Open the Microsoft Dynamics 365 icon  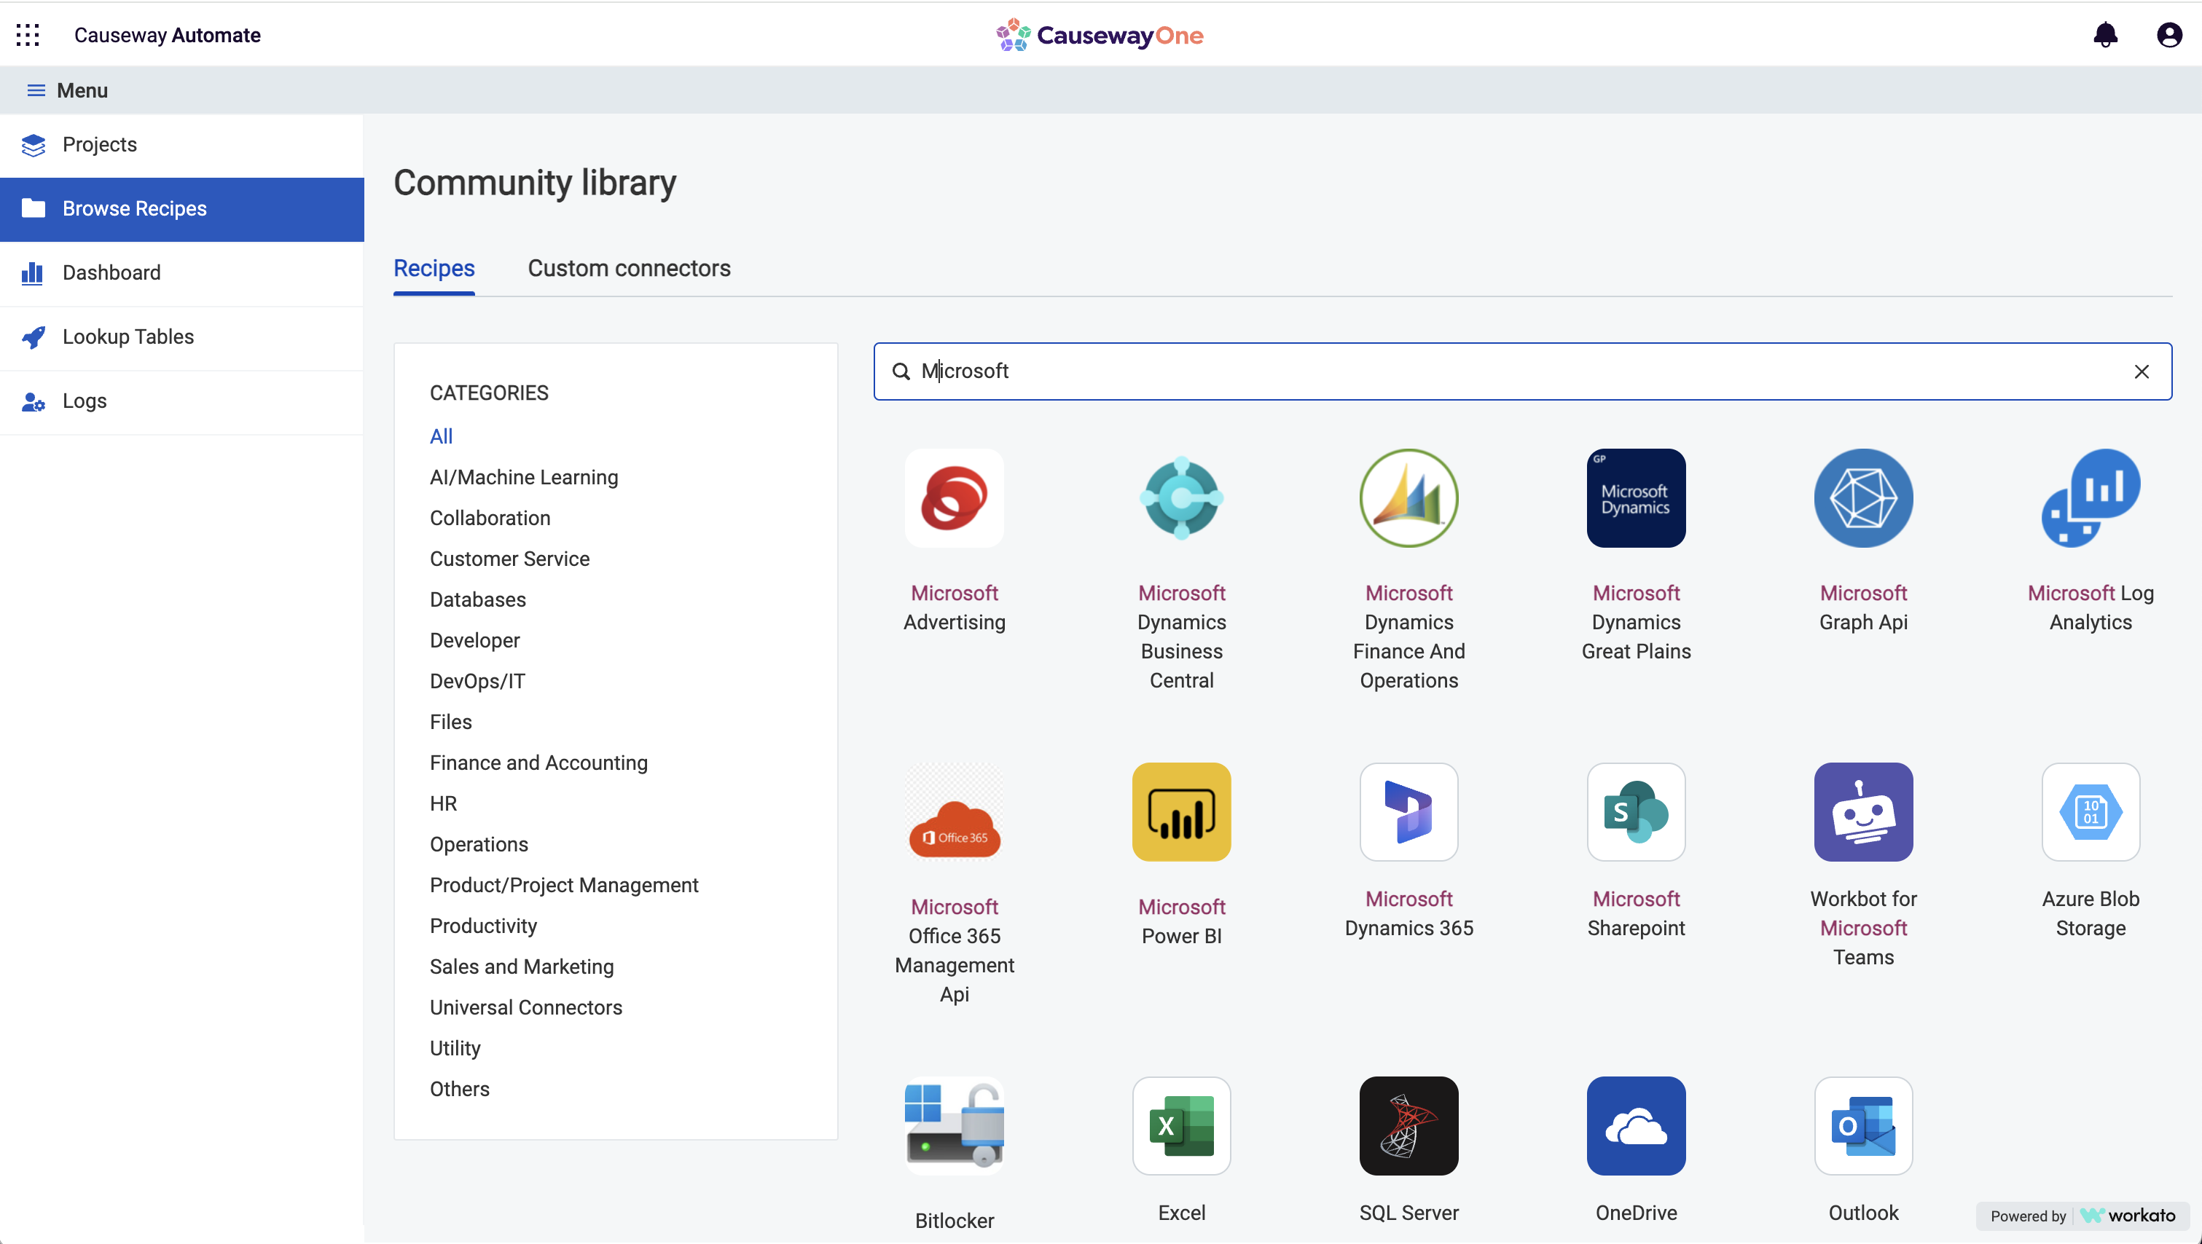pyautogui.click(x=1408, y=811)
